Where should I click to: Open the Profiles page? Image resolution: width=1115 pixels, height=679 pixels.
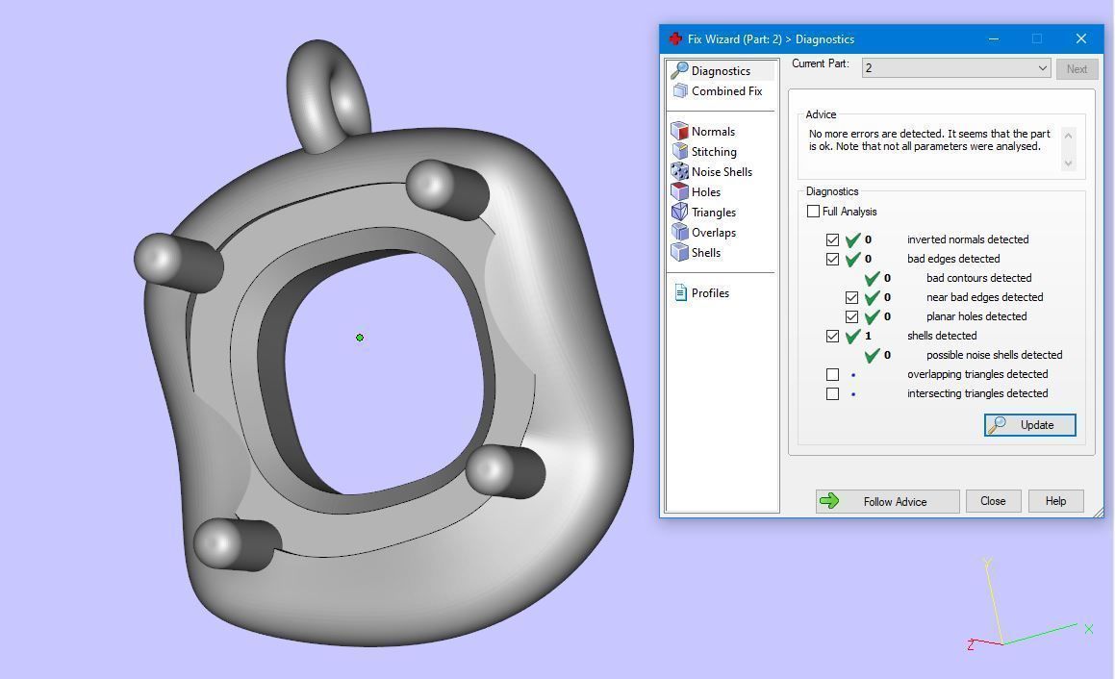[701, 293]
